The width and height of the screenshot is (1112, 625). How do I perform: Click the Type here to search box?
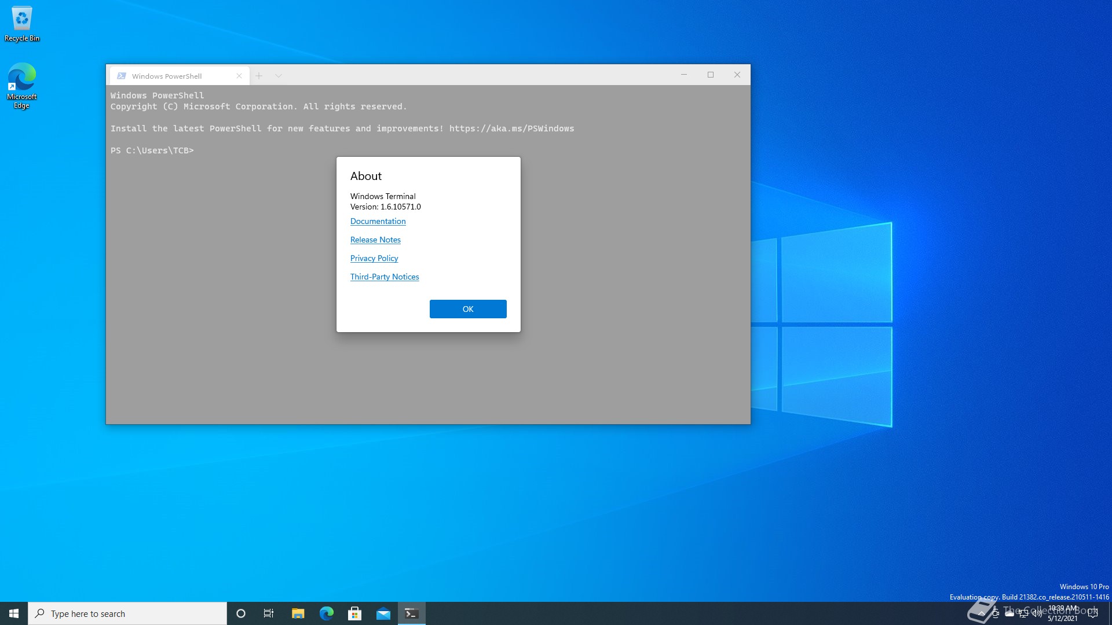click(x=127, y=613)
